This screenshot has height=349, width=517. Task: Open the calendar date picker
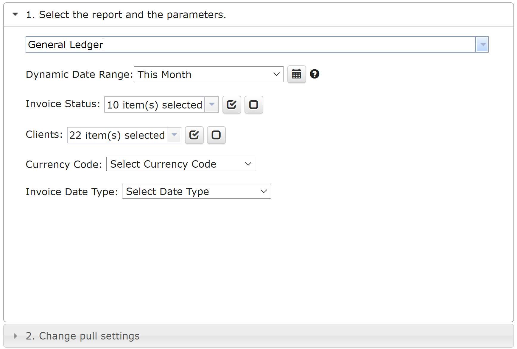click(x=296, y=74)
